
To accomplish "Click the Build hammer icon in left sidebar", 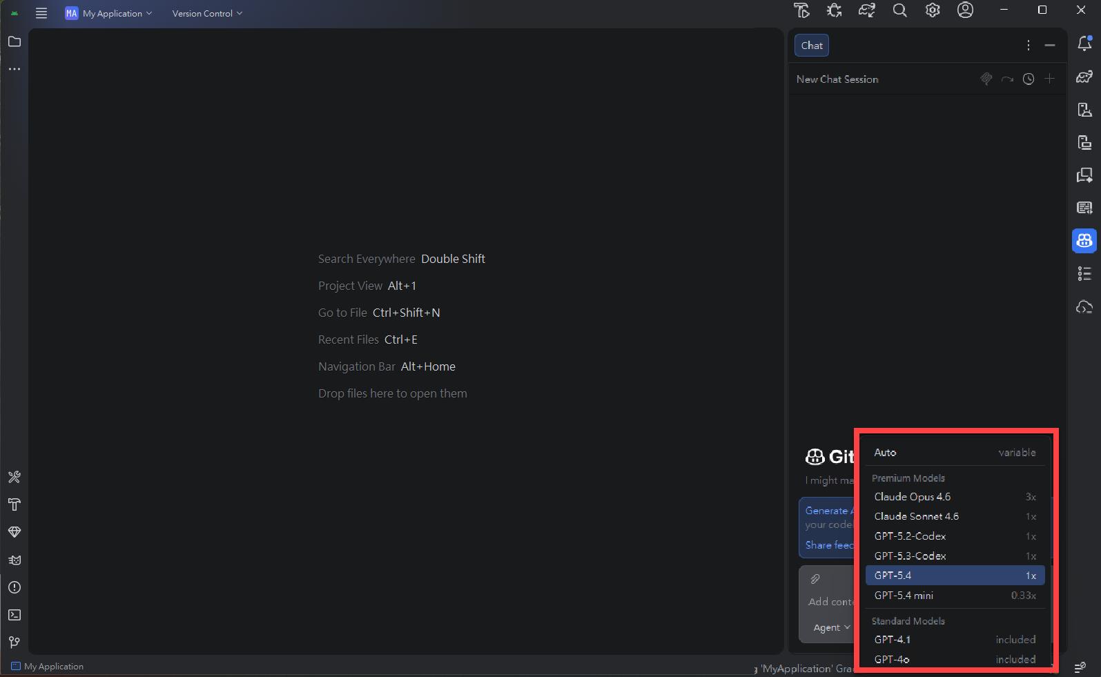I will 14,504.
